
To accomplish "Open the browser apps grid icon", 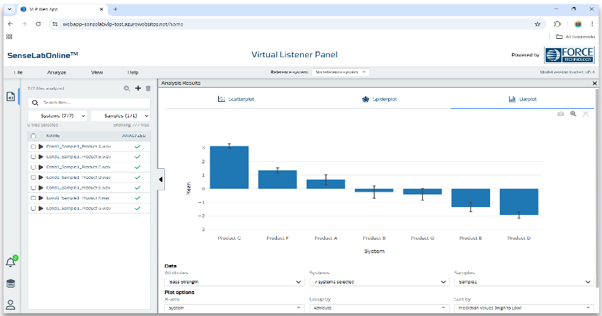I will (9, 37).
